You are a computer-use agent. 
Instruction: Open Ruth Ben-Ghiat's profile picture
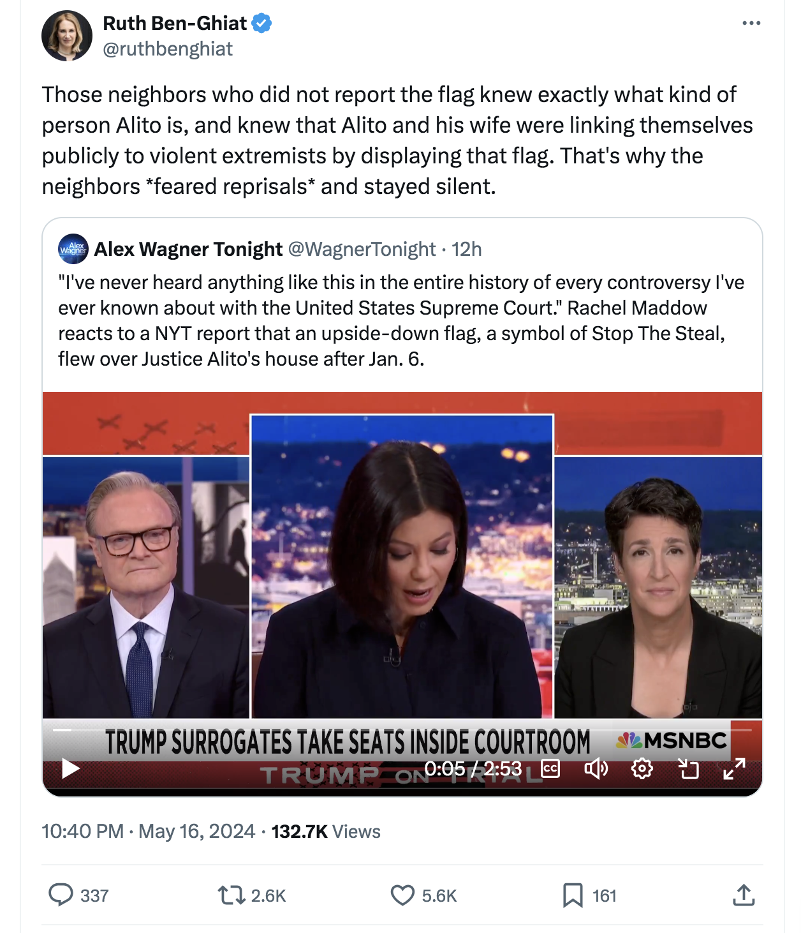[x=67, y=36]
